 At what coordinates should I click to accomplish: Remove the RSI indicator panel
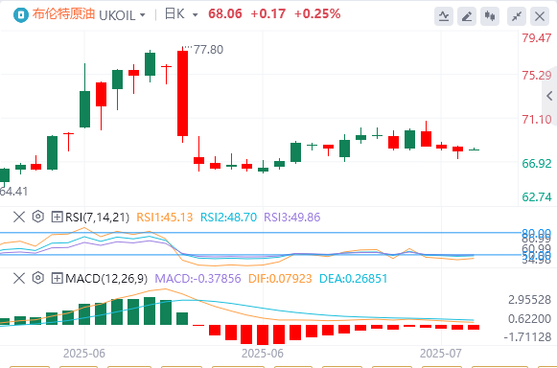tap(19, 217)
